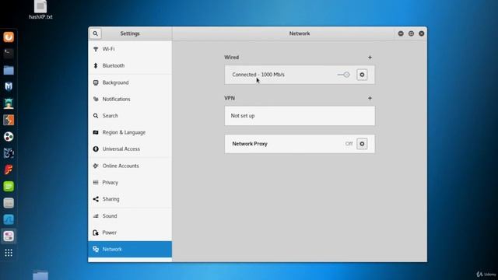Open the Notifications panel

130,99
